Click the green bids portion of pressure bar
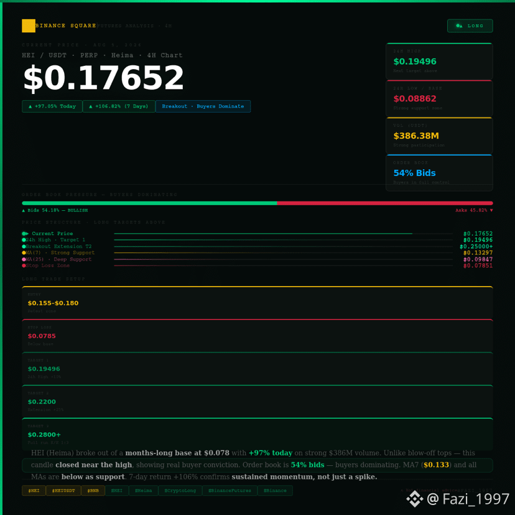The image size is (515, 515). [149, 203]
